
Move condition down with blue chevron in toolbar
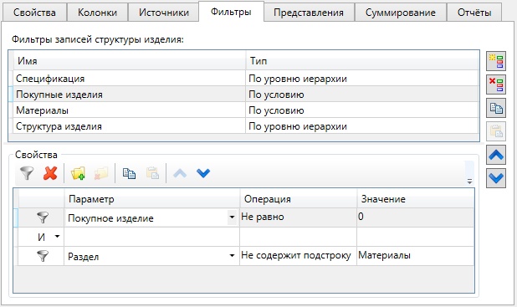tap(203, 173)
